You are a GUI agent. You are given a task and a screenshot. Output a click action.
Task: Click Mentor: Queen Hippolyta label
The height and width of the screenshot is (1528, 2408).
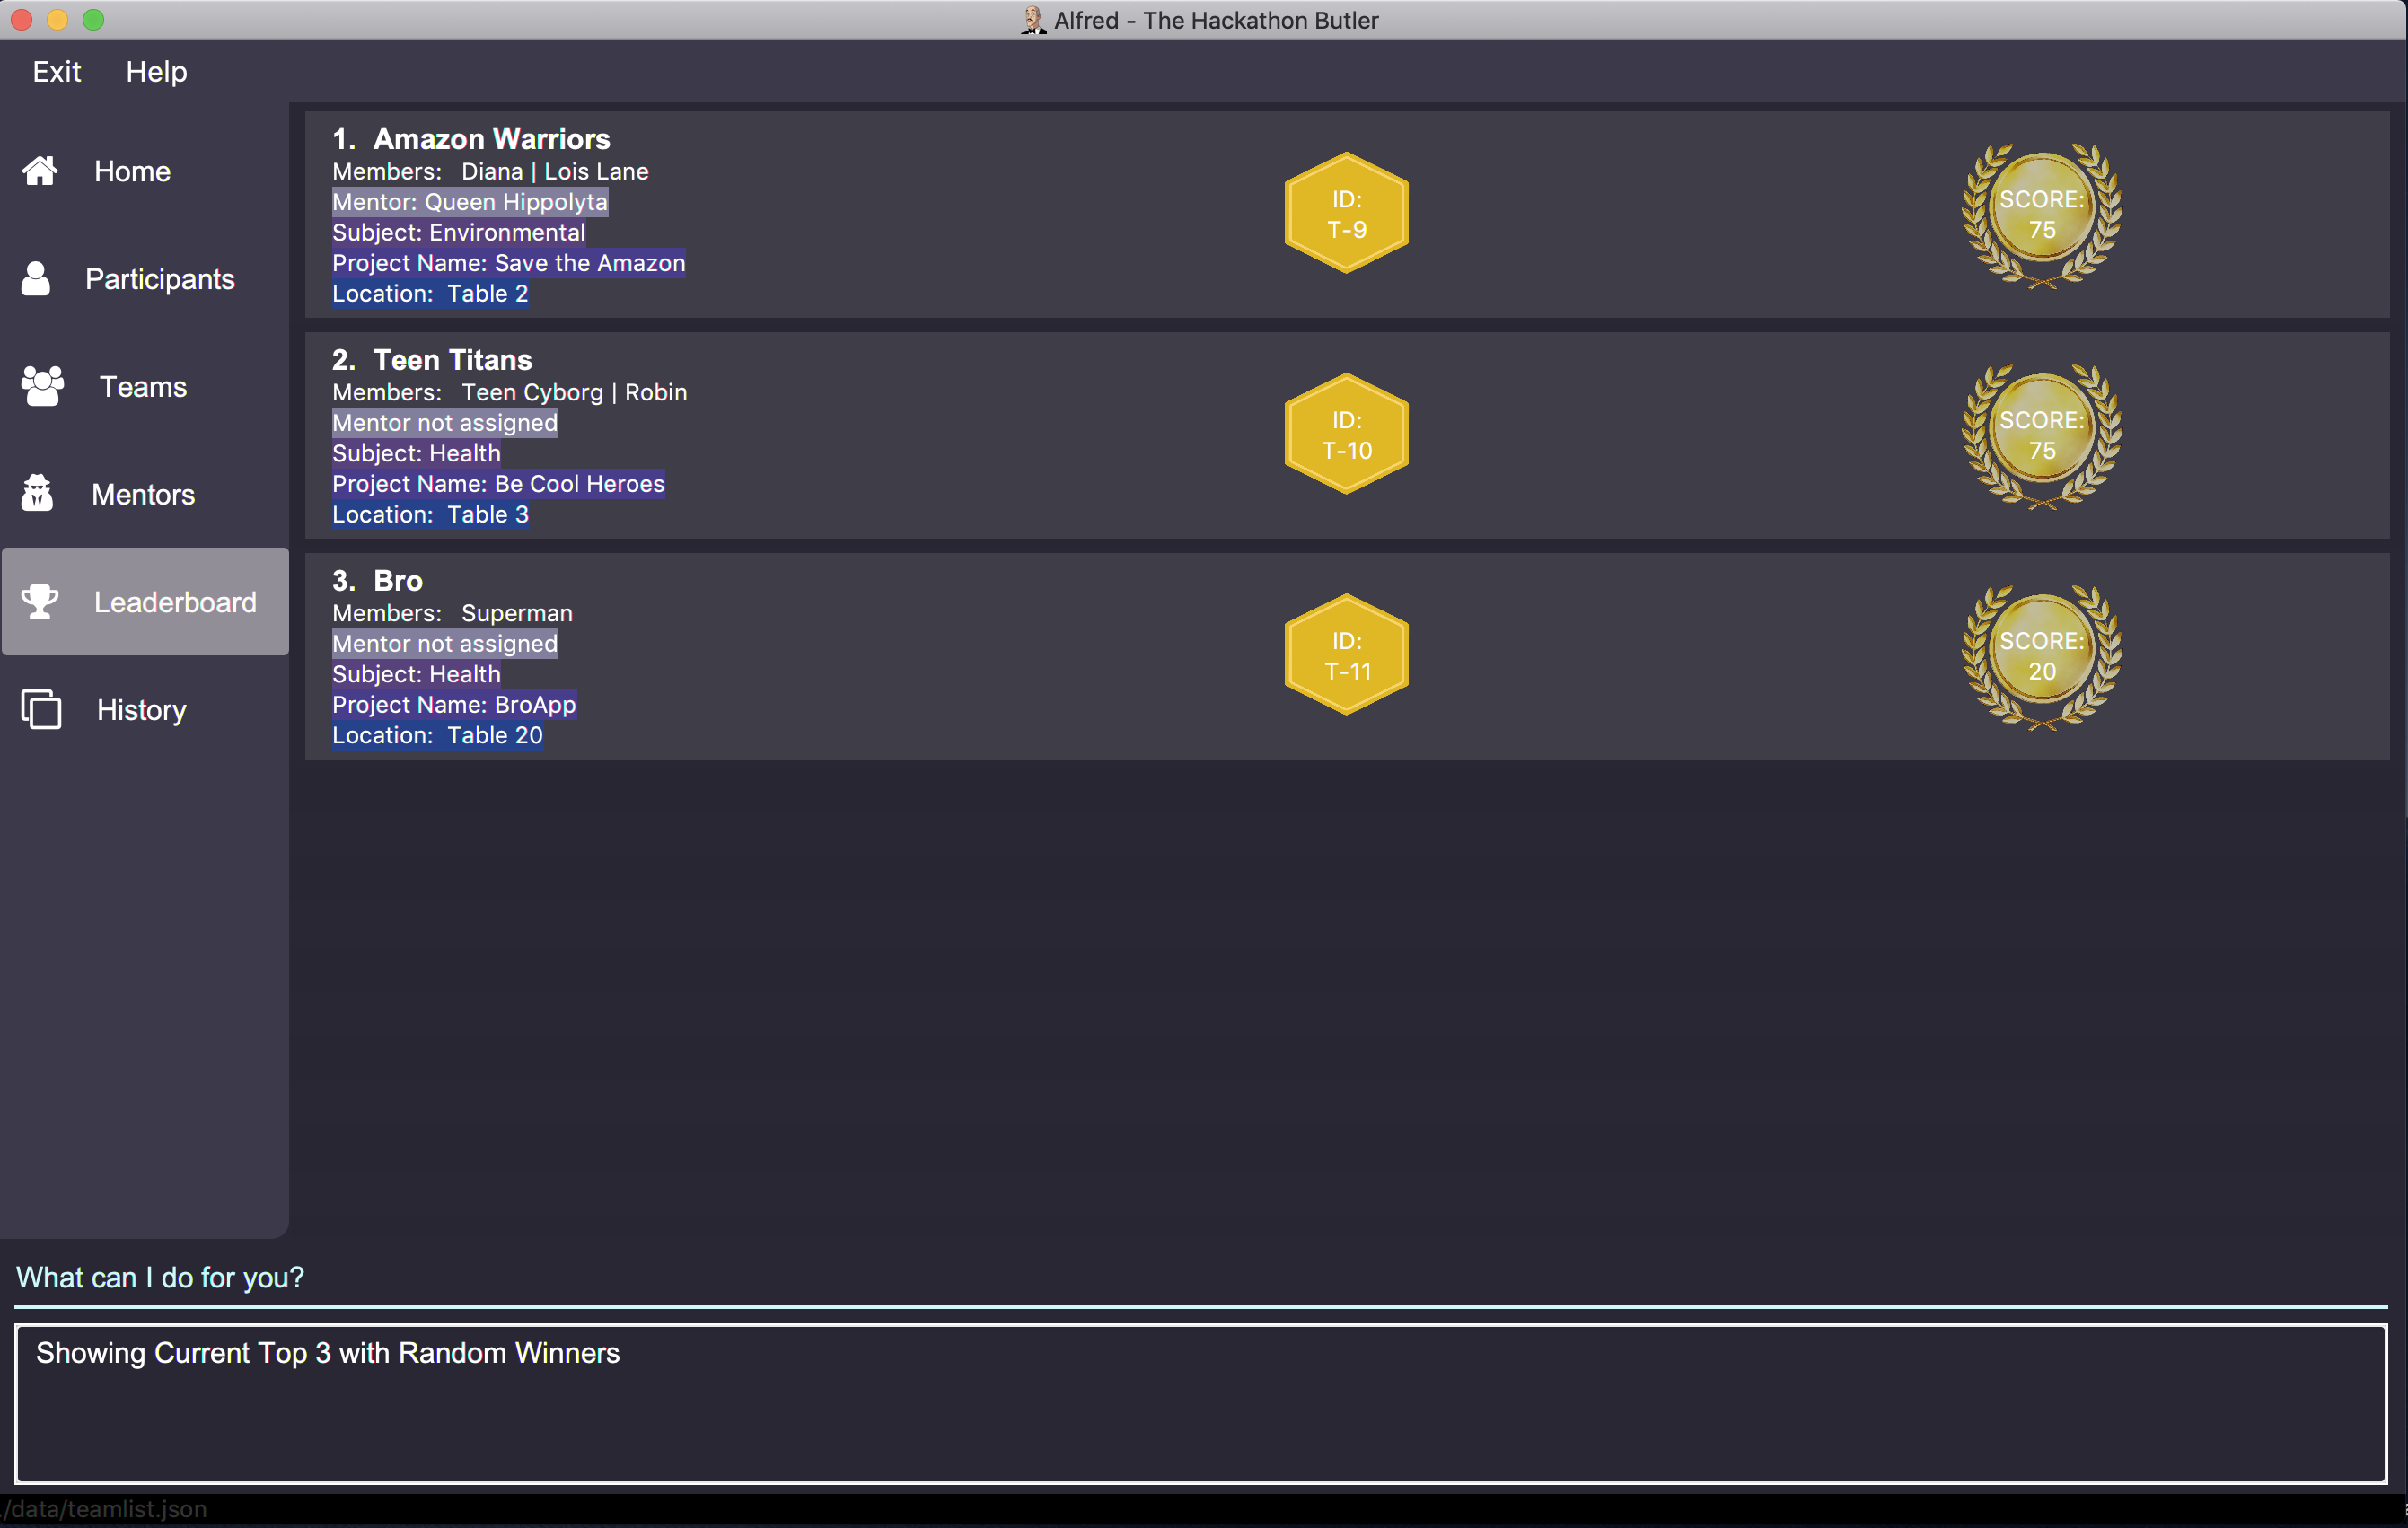click(470, 202)
